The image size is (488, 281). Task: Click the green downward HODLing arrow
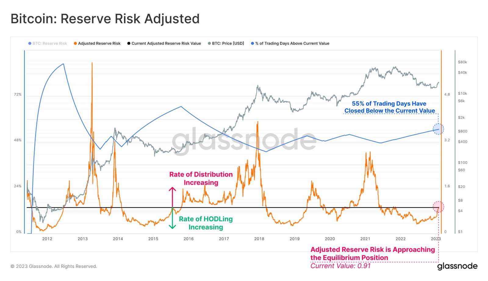[172, 219]
